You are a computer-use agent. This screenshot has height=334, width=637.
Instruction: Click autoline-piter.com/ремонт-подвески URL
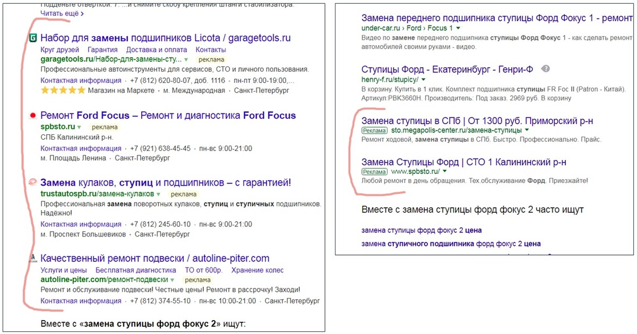pyautogui.click(x=104, y=279)
